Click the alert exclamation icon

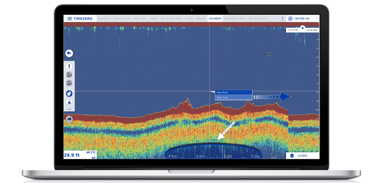69,66
